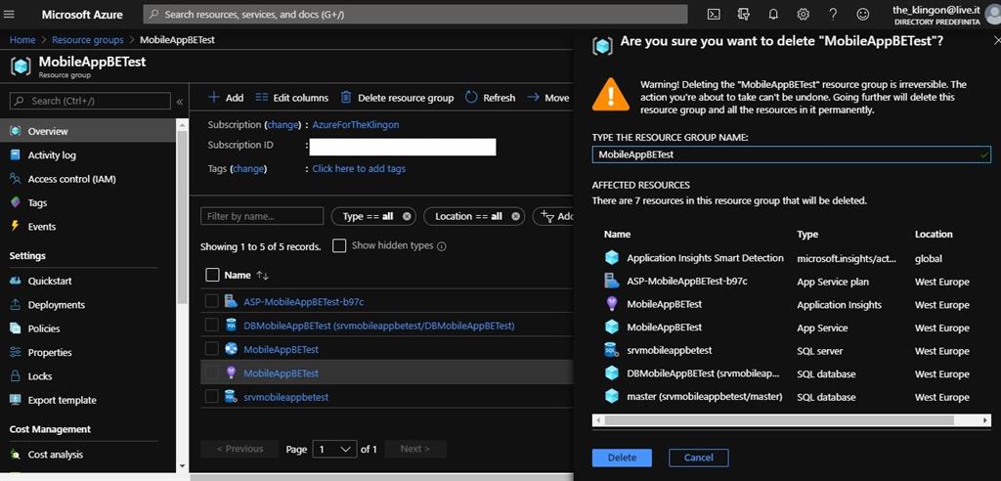The width and height of the screenshot is (1001, 481).
Task: Click the affected resources horizontal scrollbar
Action: [x=779, y=420]
